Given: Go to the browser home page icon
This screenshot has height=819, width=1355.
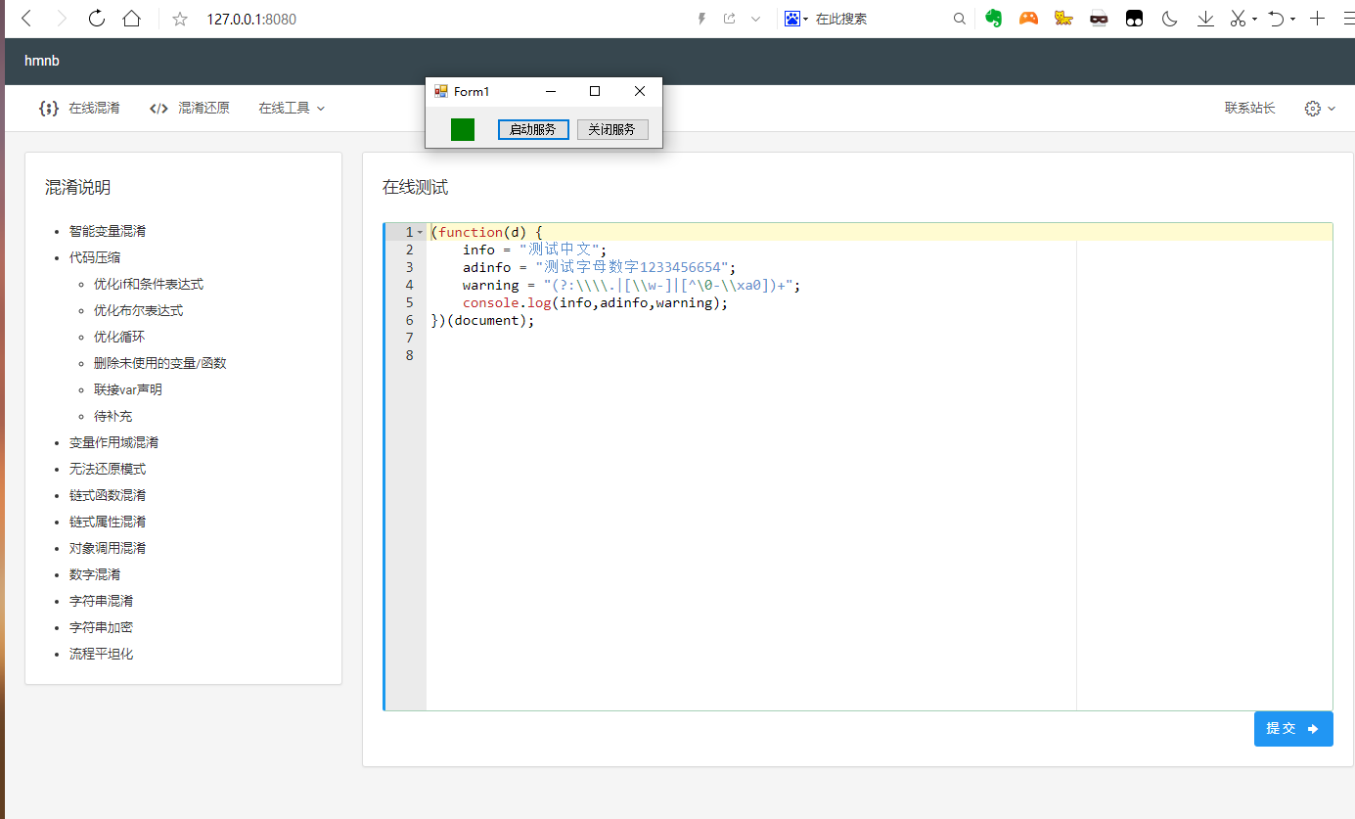Looking at the screenshot, I should click(131, 19).
